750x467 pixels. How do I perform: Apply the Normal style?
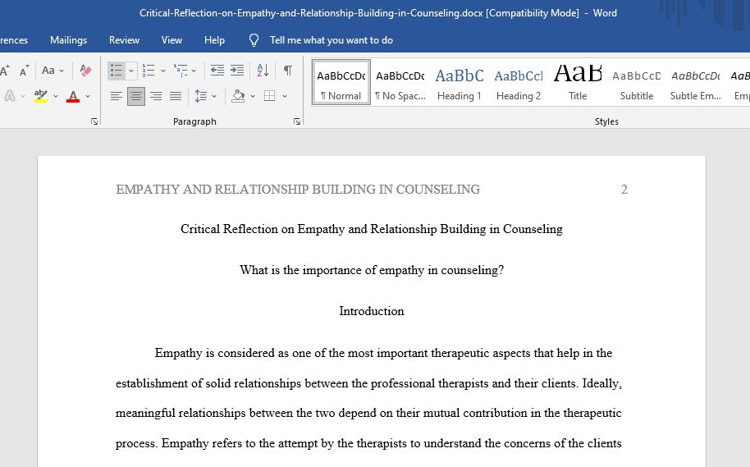point(341,82)
